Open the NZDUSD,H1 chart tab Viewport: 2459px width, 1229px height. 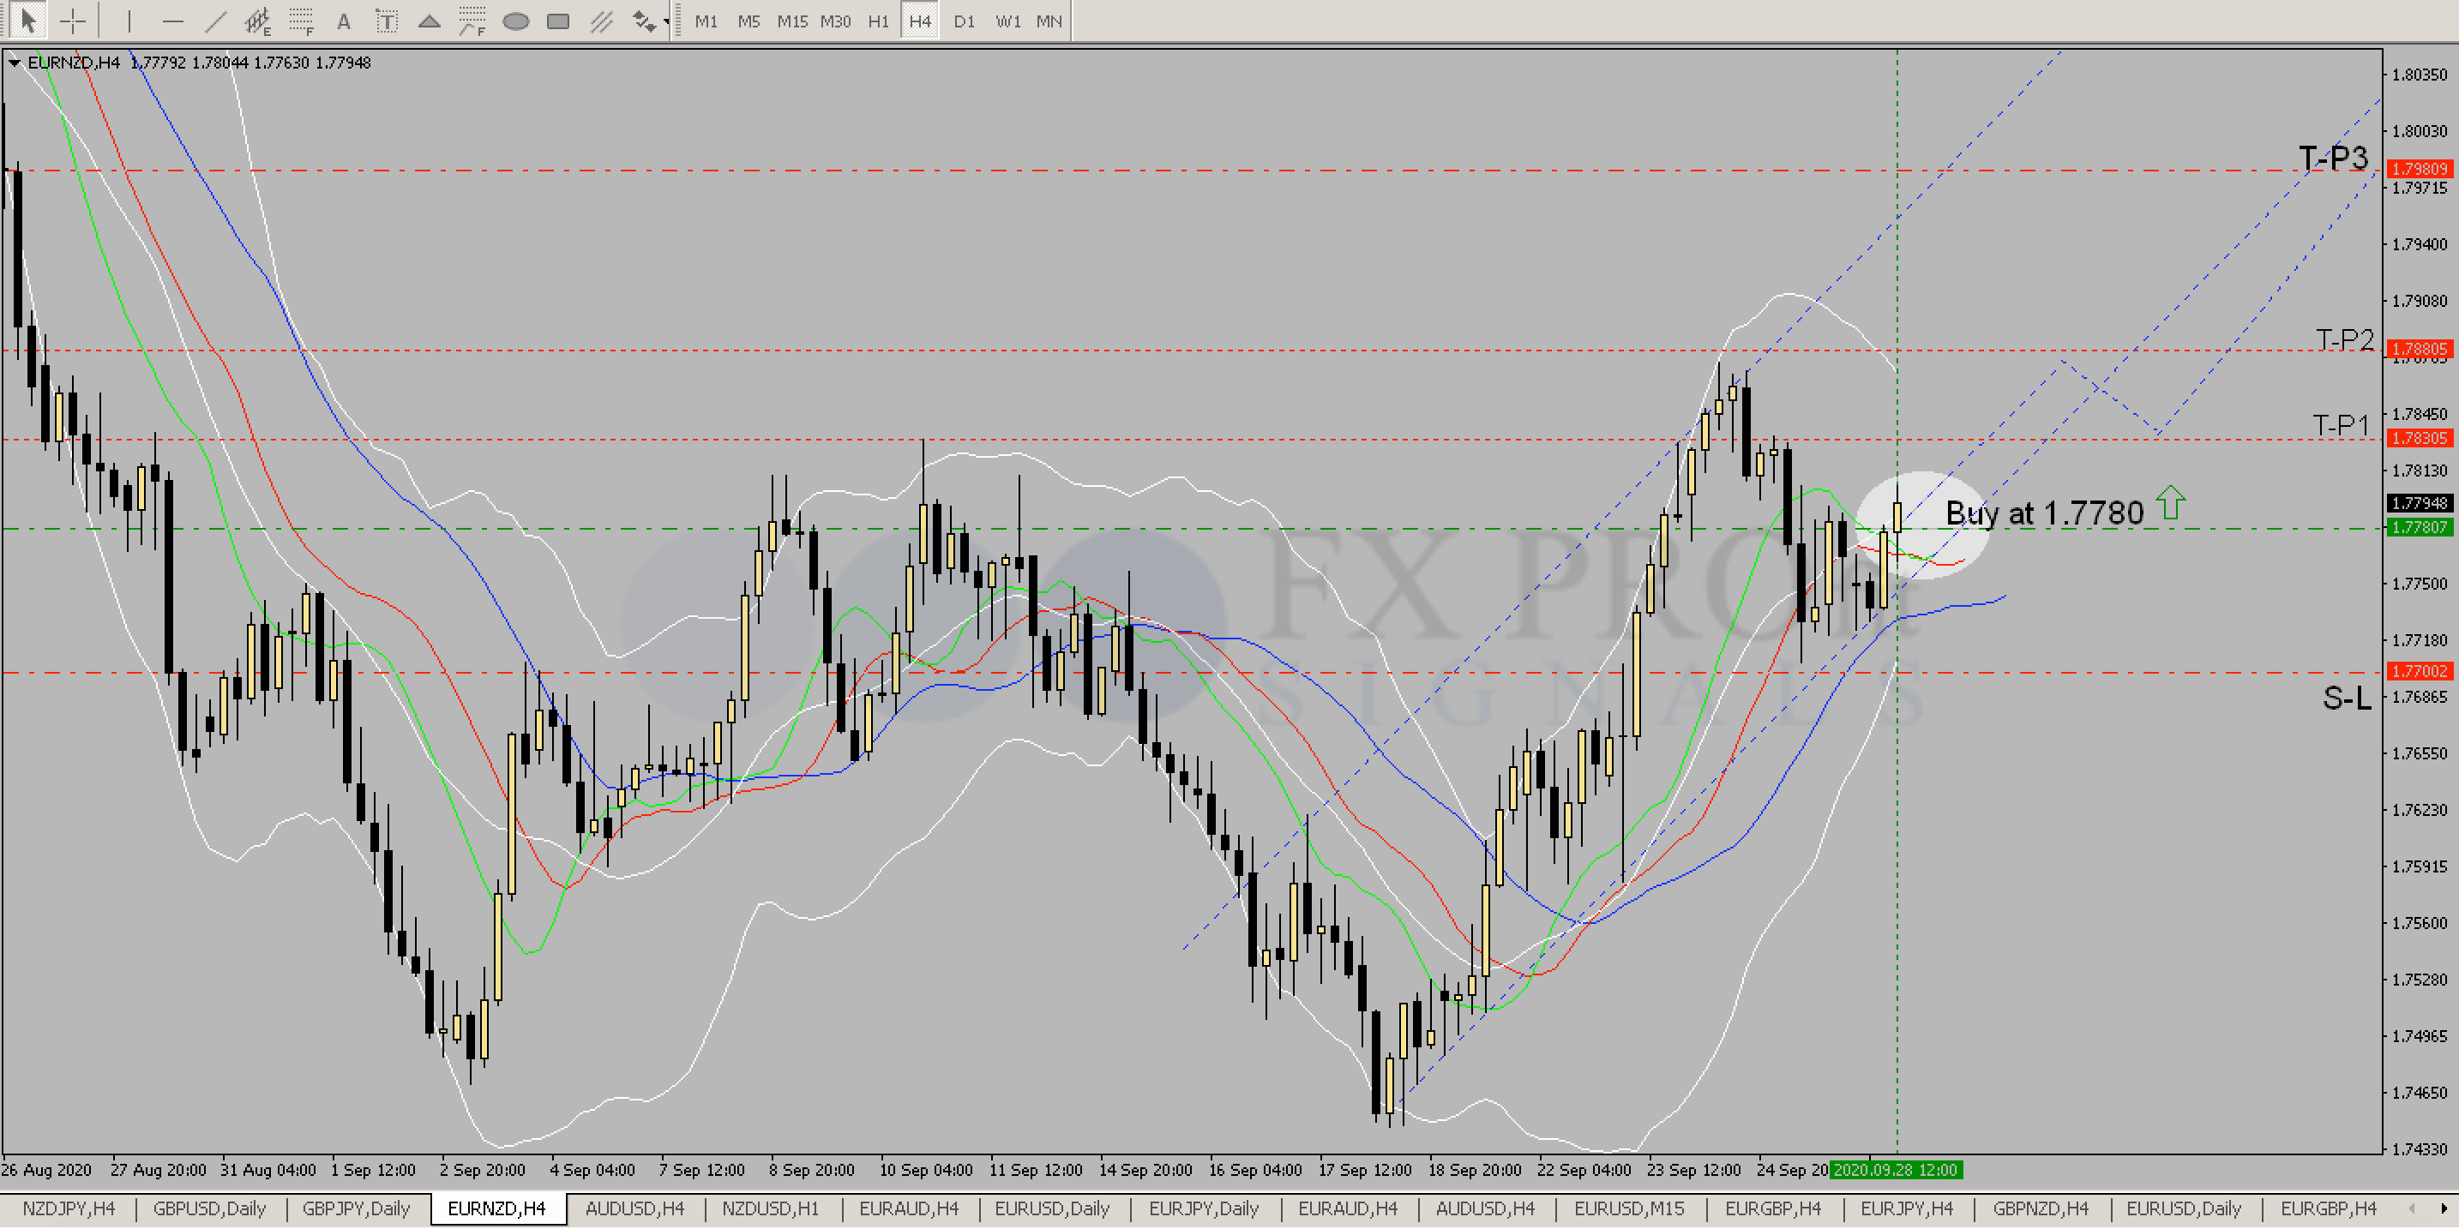pos(770,1209)
